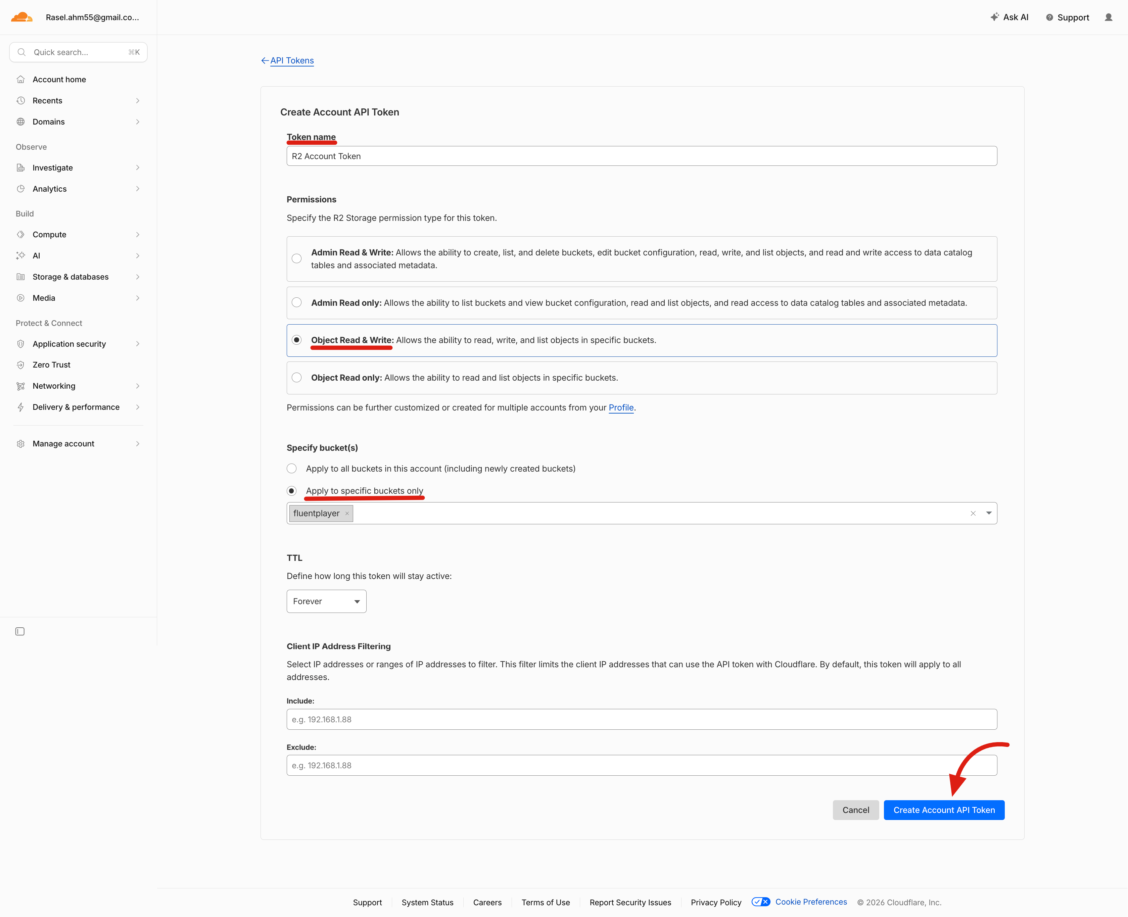
Task: Click the Cancel button
Action: point(855,810)
